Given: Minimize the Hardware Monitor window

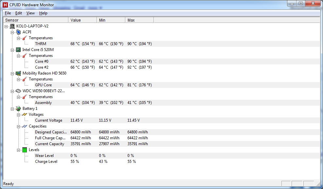Looking at the screenshot, I should point(292,4).
